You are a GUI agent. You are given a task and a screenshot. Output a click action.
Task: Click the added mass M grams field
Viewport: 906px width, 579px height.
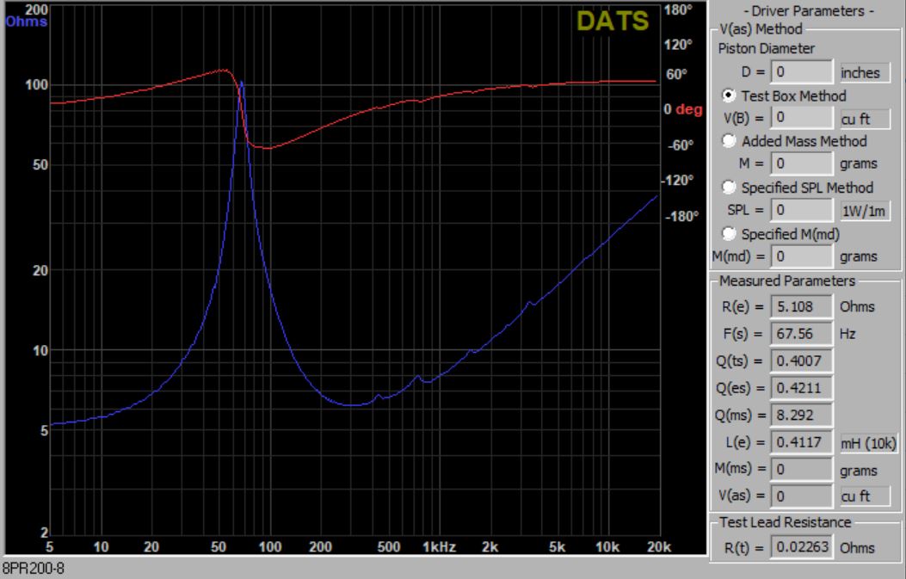801,163
